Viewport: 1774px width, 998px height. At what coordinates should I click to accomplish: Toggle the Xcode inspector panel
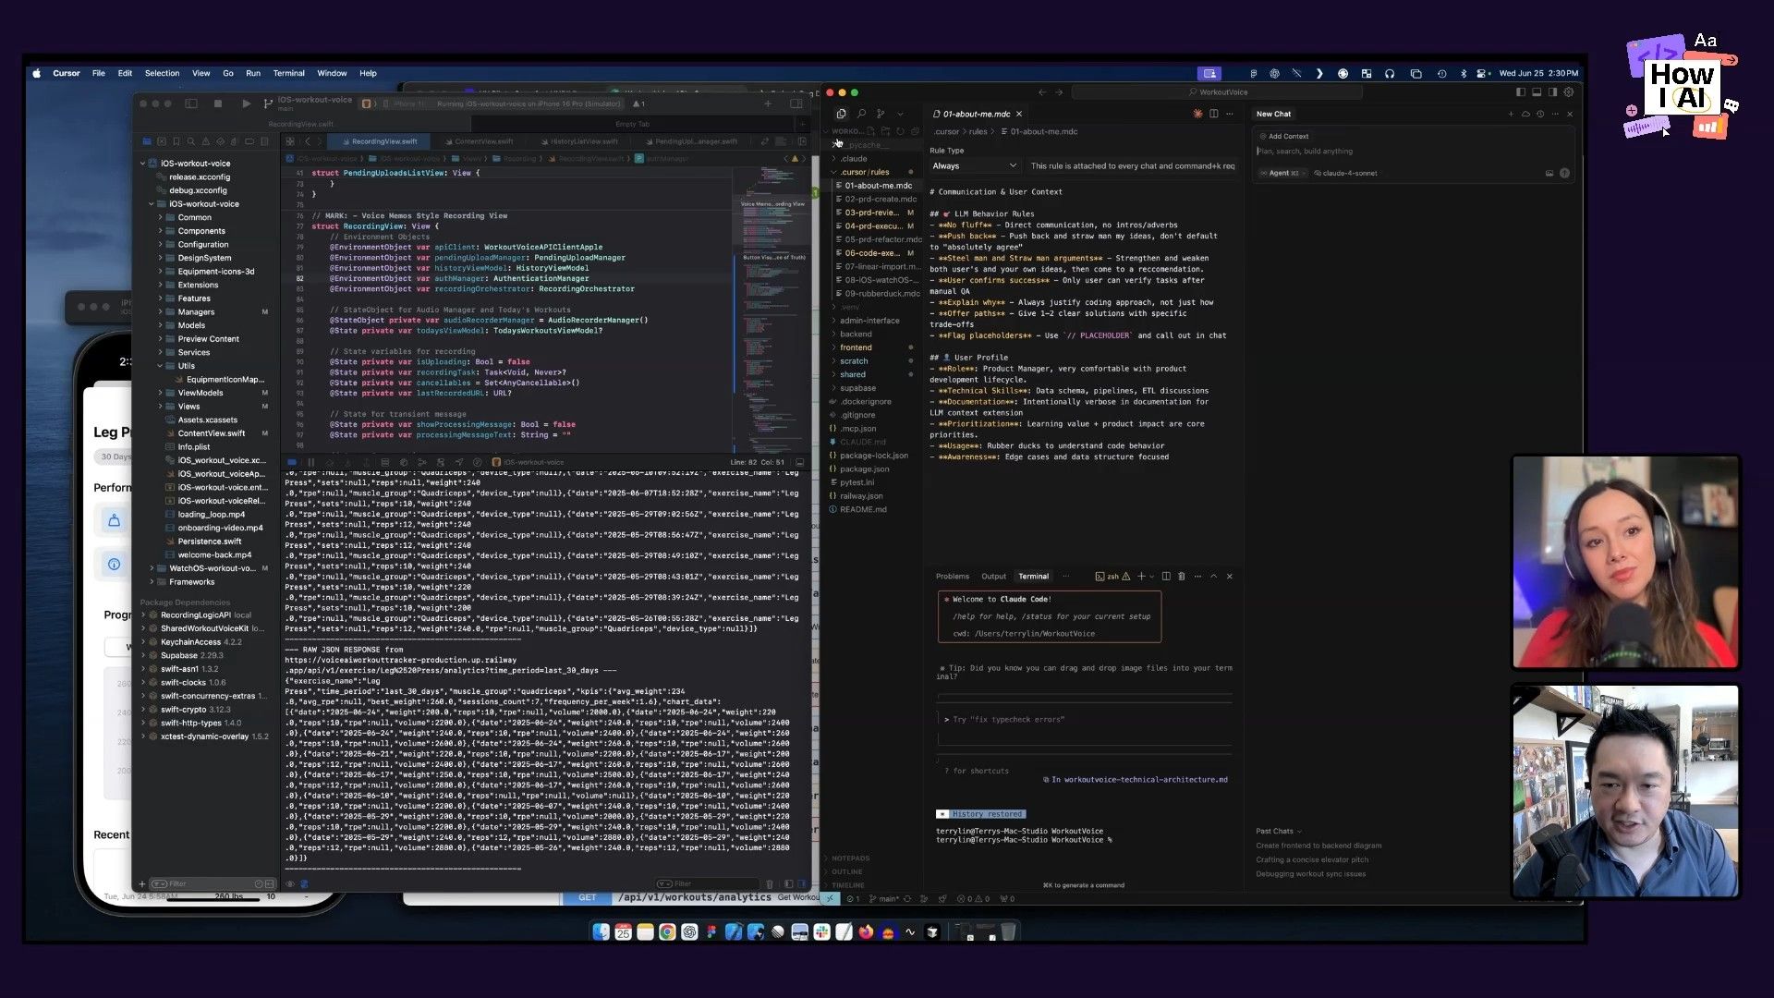[796, 103]
